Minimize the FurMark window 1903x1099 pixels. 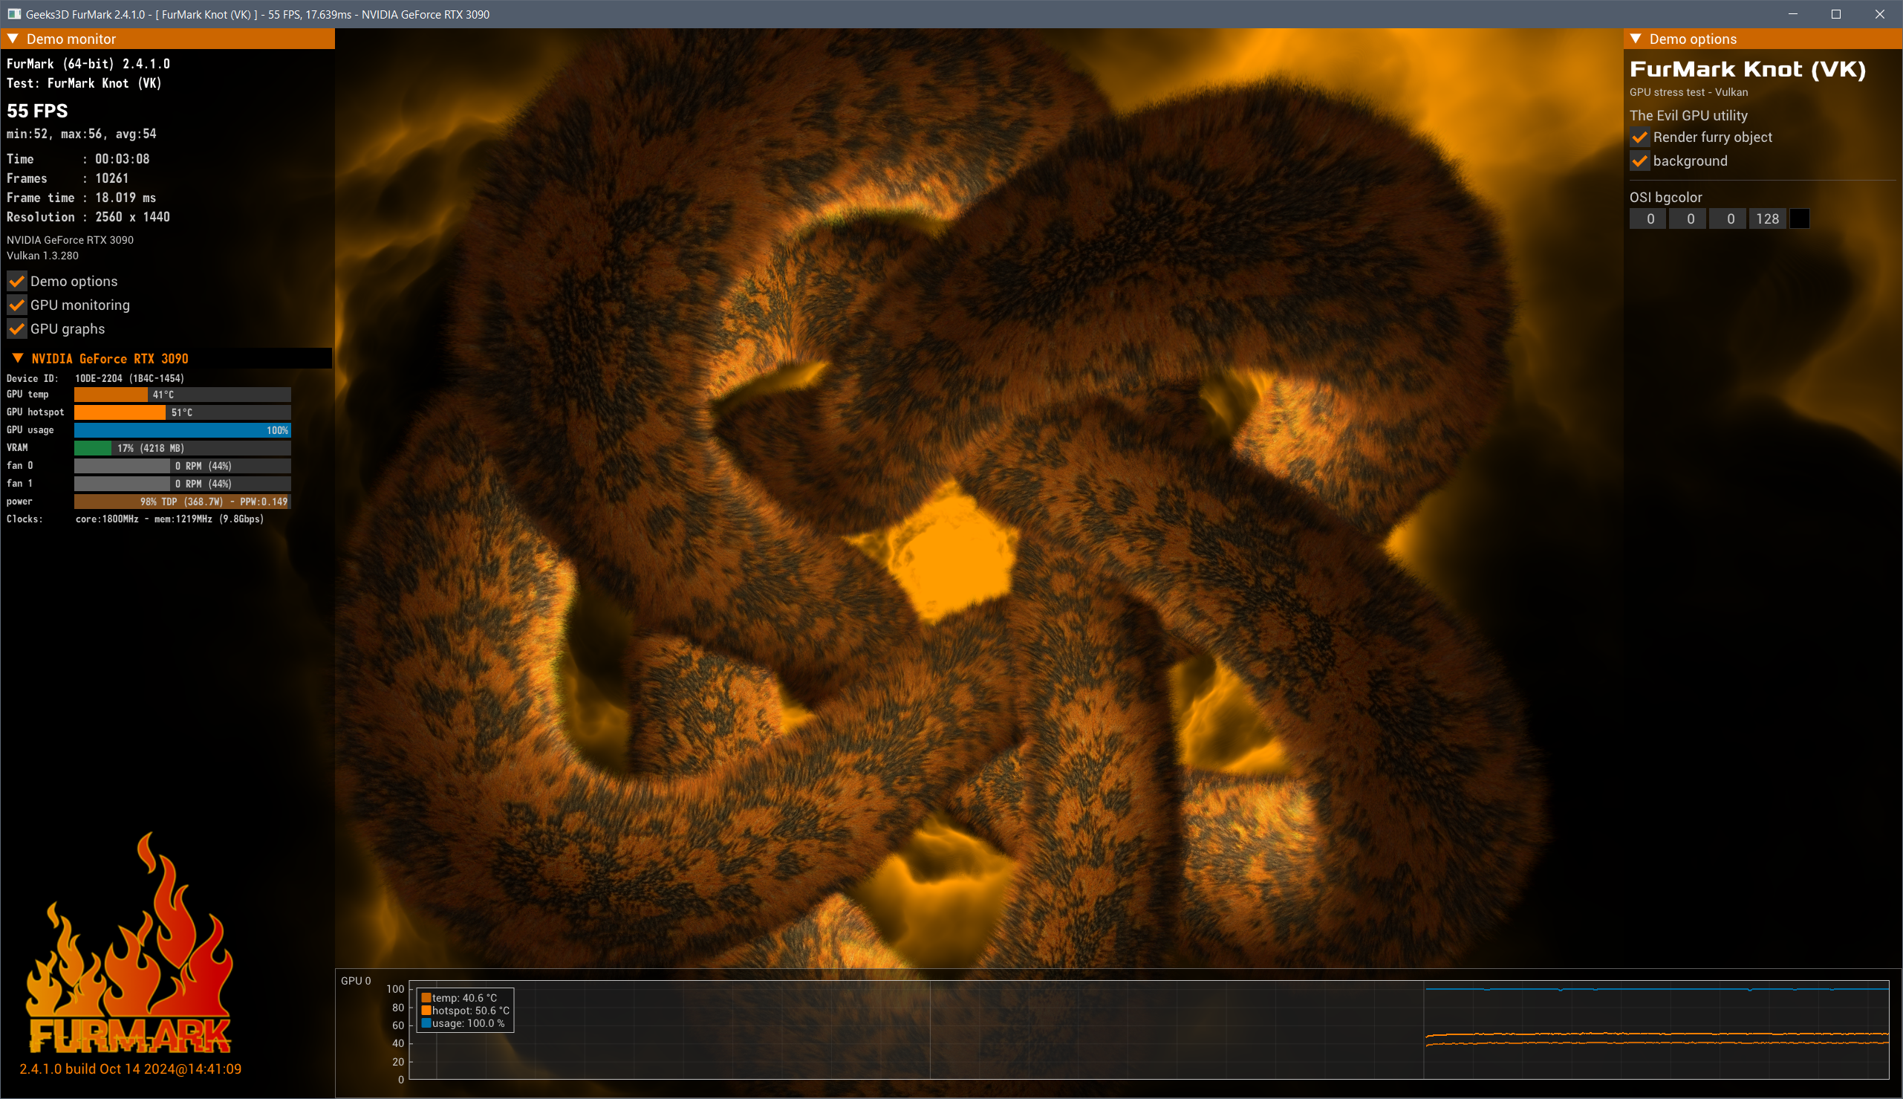pos(1793,14)
